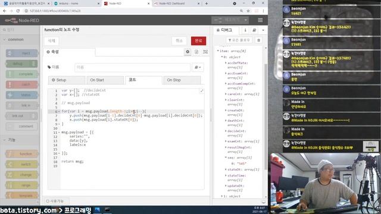The width and height of the screenshot is (381, 214).
Task: Select the change node in palette
Action: (22, 175)
